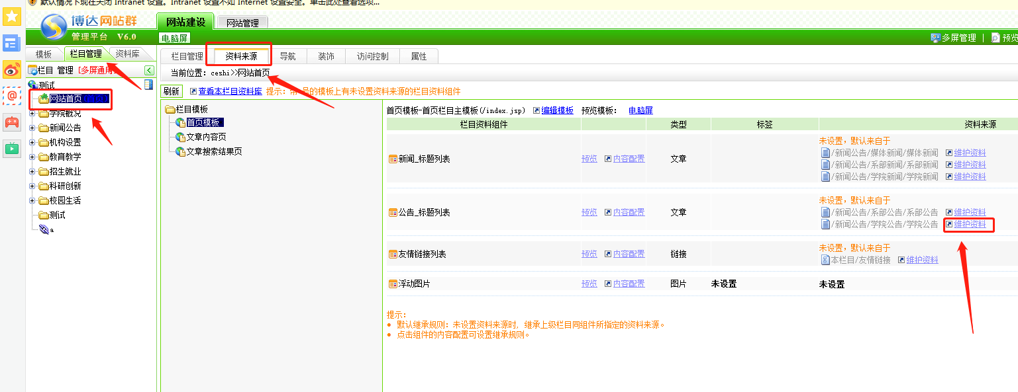Switch to the 导航 tab
The image size is (1018, 392).
click(x=287, y=56)
